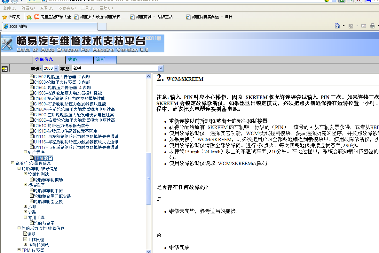Expand the 拆卸 node
This screenshot has width=379, height=253.
[x=25, y=206]
